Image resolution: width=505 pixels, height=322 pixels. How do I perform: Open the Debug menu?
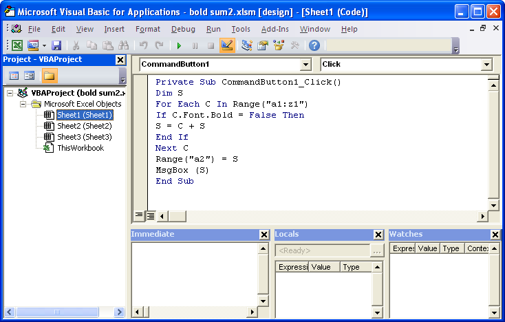pos(183,29)
